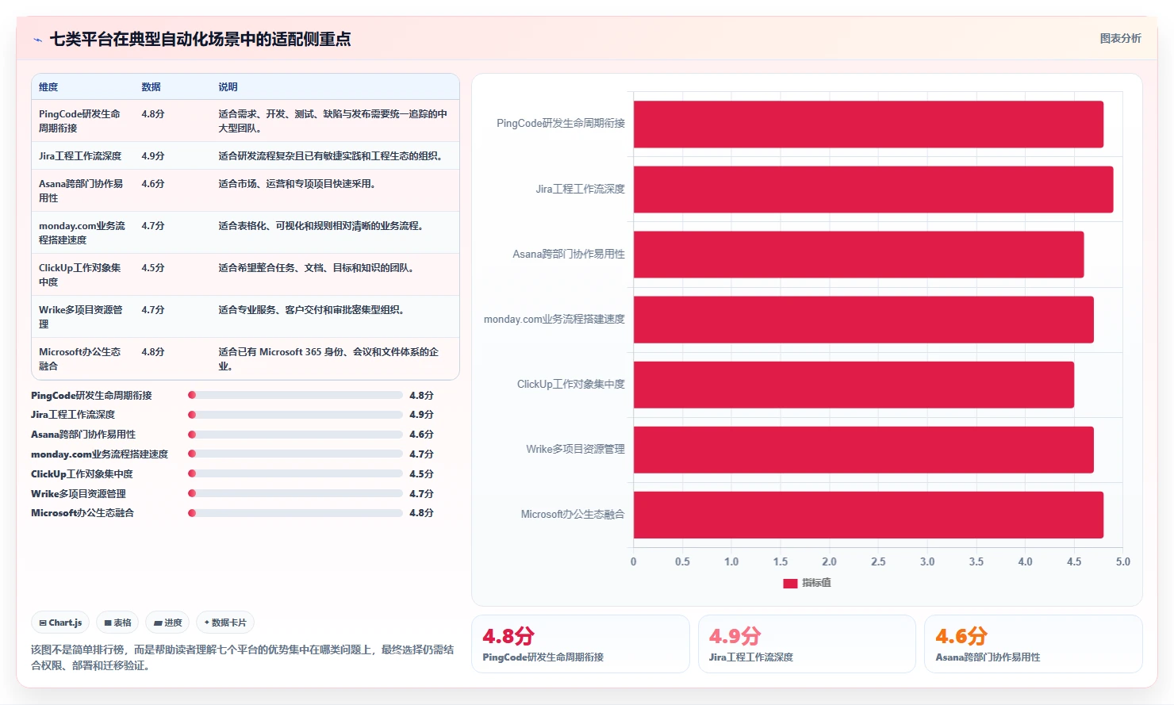Select the 数据卡片 tag chip

point(225,623)
